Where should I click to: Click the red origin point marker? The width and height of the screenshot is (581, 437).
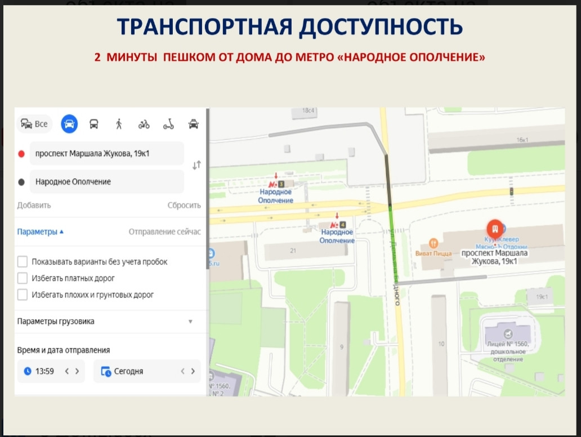(x=21, y=154)
